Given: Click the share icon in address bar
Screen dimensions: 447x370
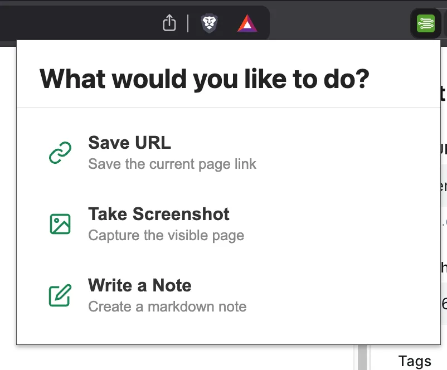Looking at the screenshot, I should [x=169, y=22].
